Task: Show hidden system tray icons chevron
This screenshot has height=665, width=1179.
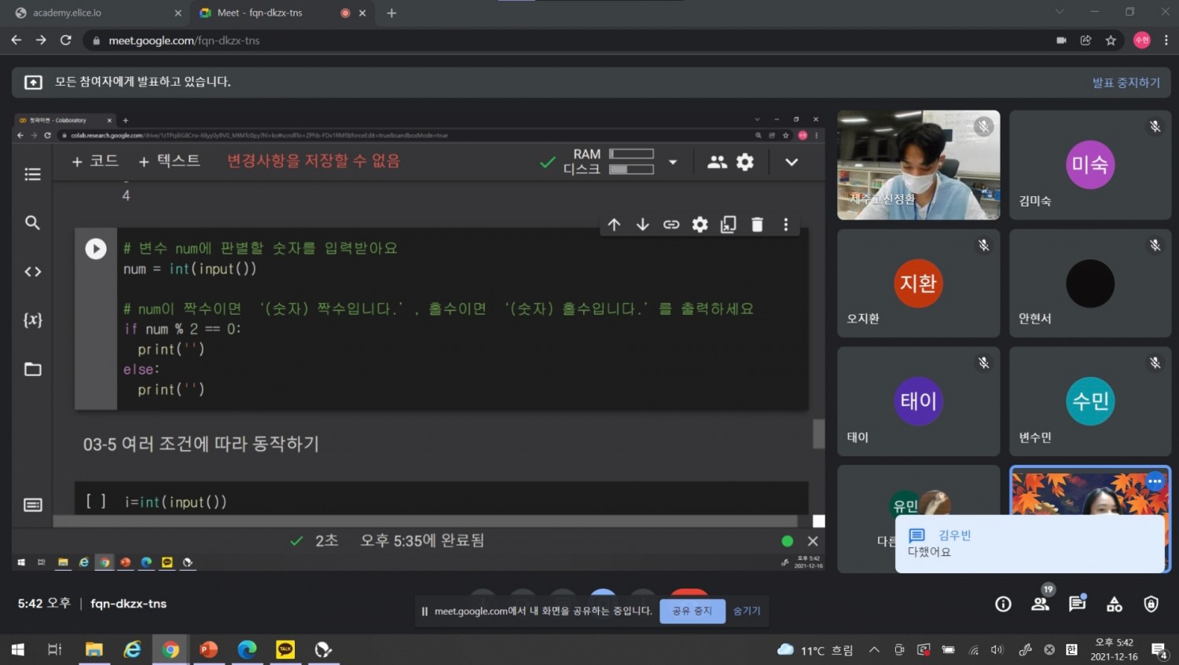Action: click(874, 649)
